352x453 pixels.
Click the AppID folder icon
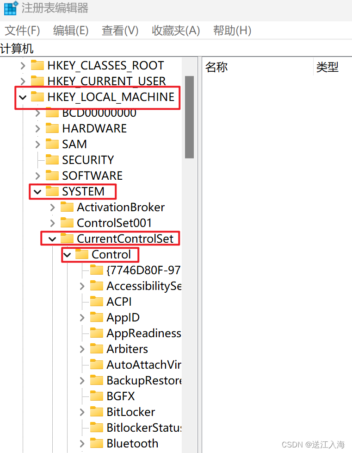coord(97,317)
